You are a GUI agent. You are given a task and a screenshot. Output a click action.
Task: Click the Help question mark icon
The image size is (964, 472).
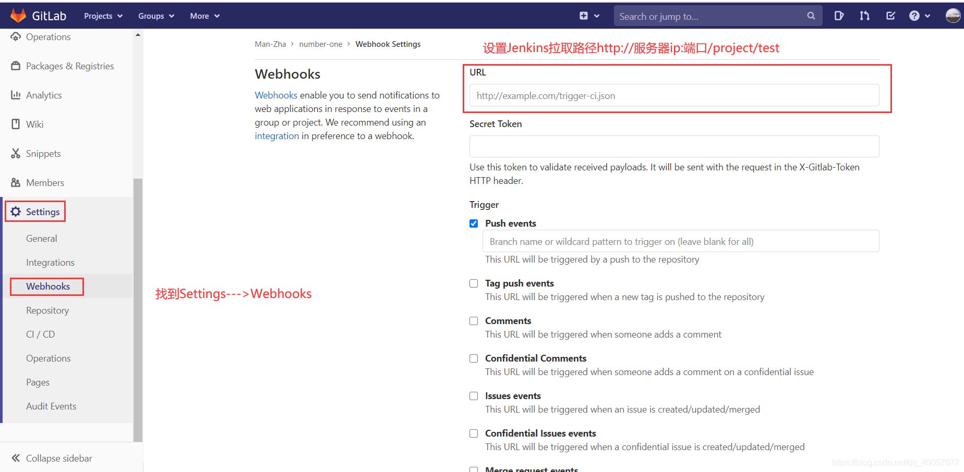(x=914, y=16)
